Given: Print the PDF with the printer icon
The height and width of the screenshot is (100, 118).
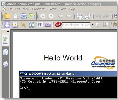Looking at the screenshot, I should [x=24, y=16].
